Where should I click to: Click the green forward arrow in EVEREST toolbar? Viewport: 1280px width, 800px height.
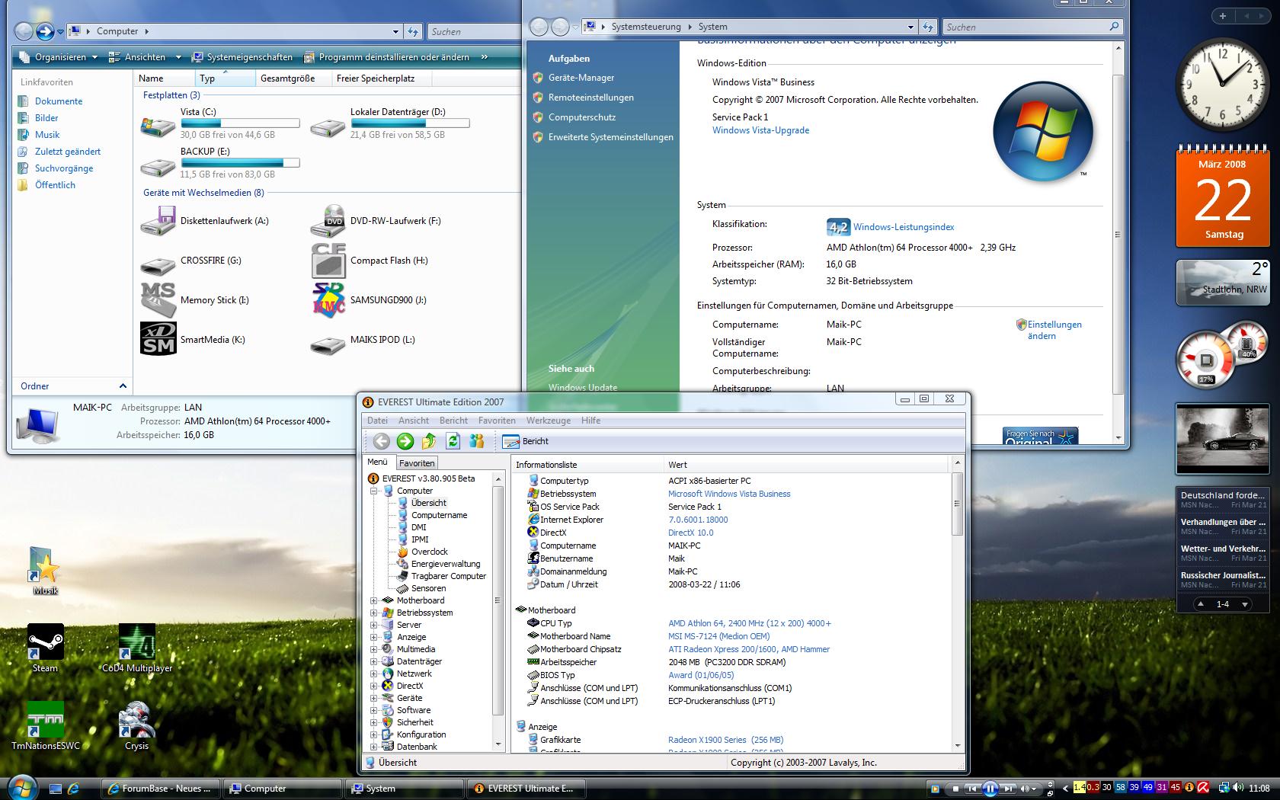[x=405, y=441]
